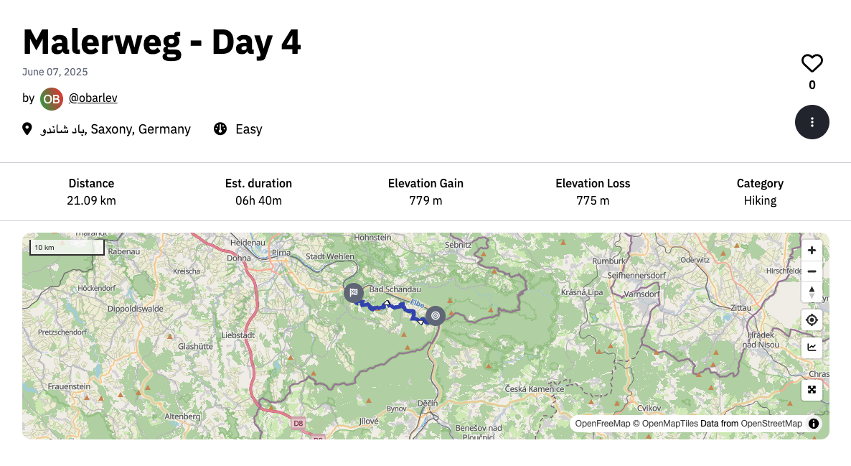Open the elevation profile chart
Image resolution: width=851 pixels, height=466 pixels.
(812, 348)
